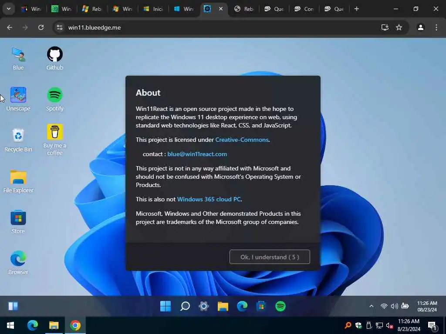
Task: Open Windows Security shield in host tray
Action: (358, 325)
